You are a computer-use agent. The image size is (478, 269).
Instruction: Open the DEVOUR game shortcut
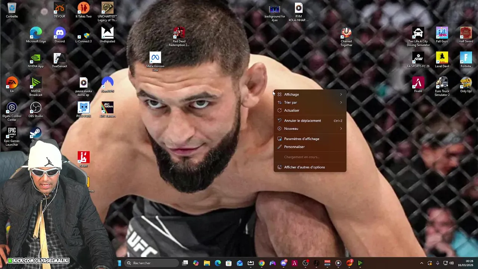coord(59,10)
